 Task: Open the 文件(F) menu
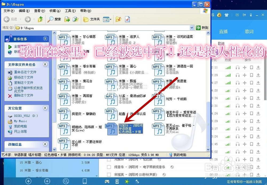(9, 11)
